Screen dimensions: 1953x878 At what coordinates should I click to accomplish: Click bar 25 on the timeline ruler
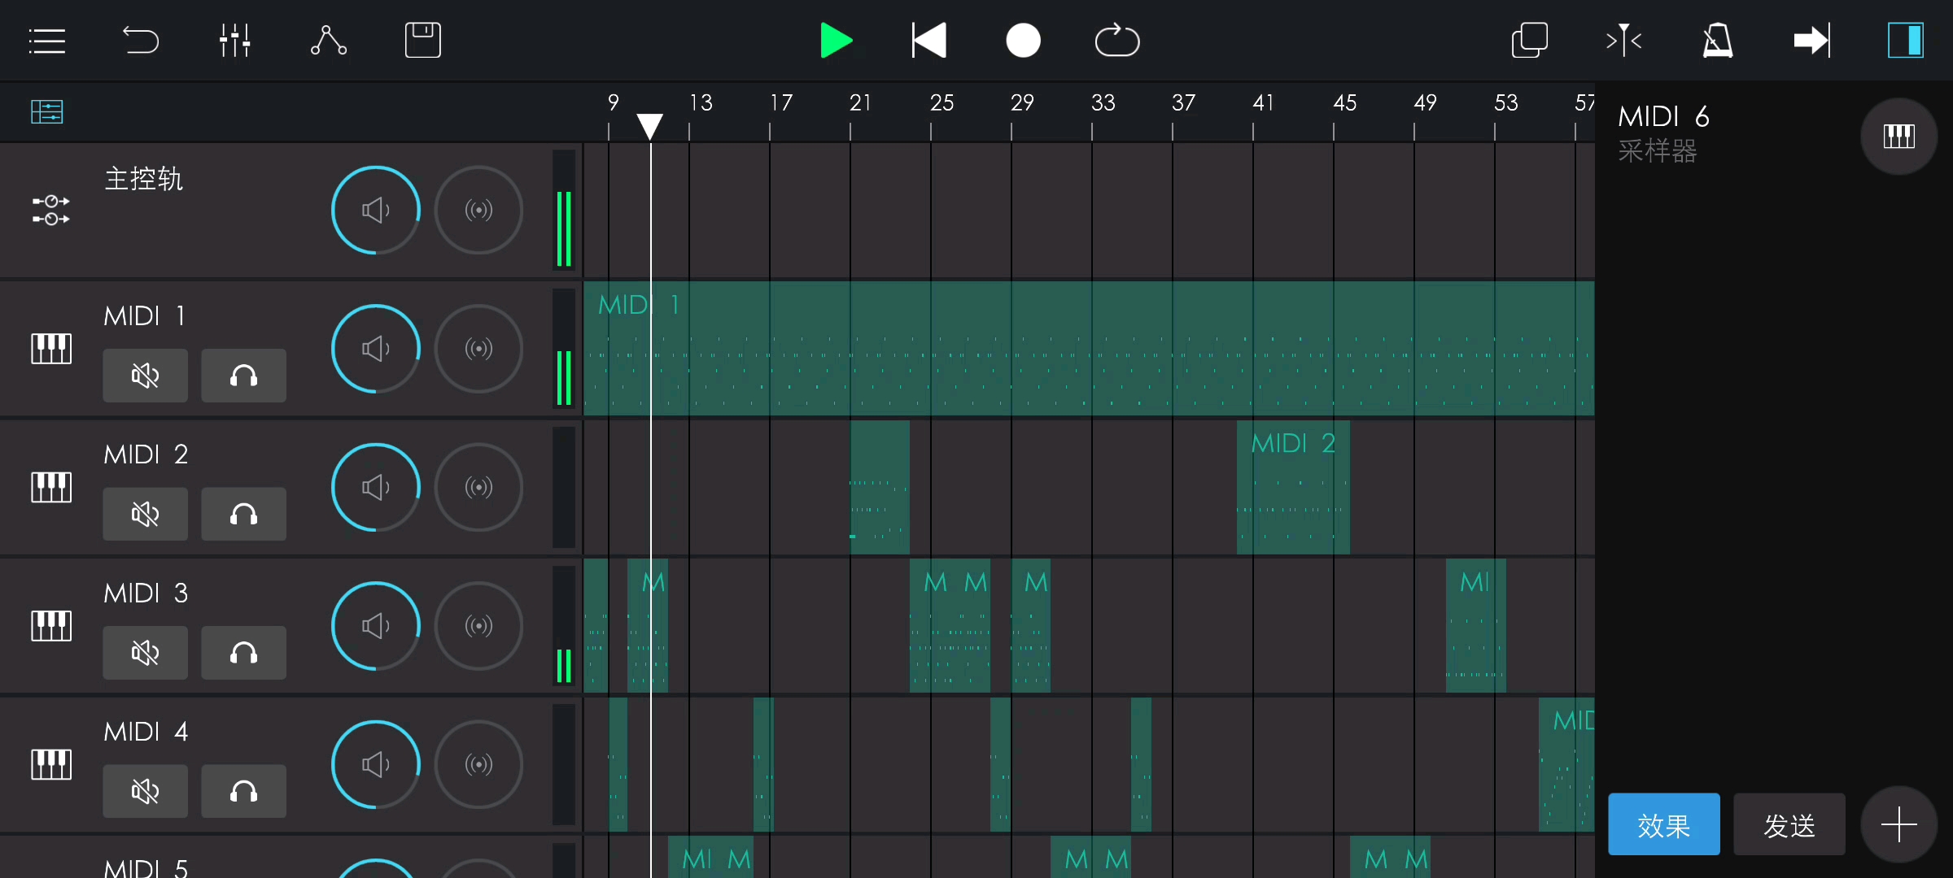click(x=942, y=103)
